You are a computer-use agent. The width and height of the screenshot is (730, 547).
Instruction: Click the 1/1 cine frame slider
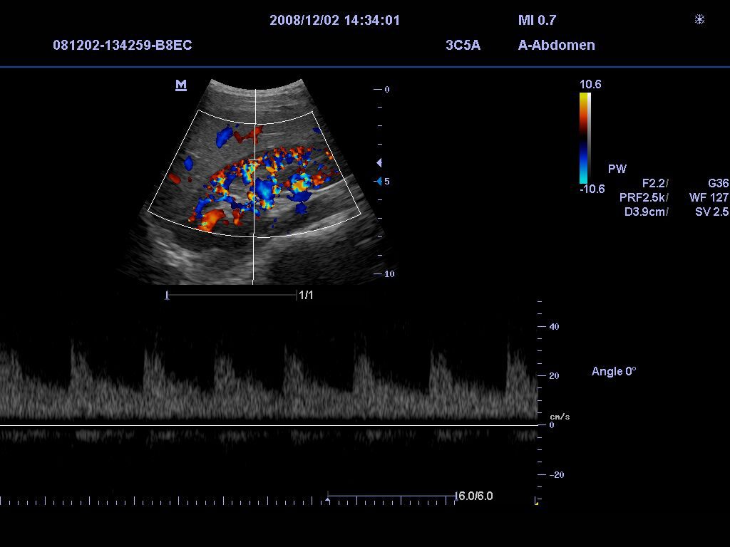pyautogui.click(x=232, y=295)
